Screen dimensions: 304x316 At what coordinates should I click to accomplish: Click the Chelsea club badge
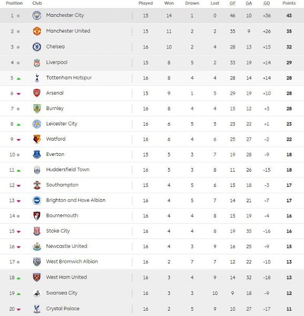pyautogui.click(x=37, y=47)
